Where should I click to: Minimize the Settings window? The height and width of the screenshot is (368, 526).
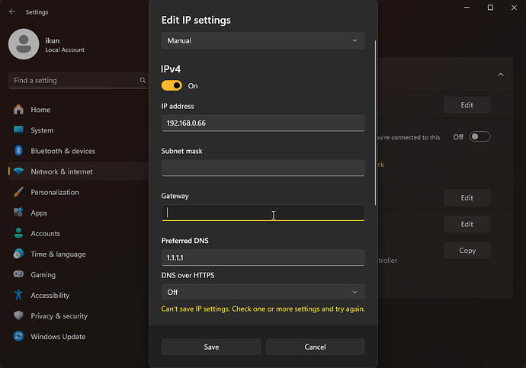pos(467,8)
